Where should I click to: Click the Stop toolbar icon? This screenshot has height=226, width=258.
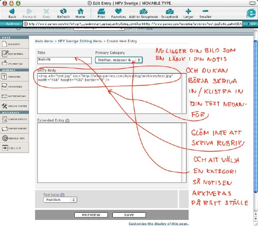click(46, 11)
